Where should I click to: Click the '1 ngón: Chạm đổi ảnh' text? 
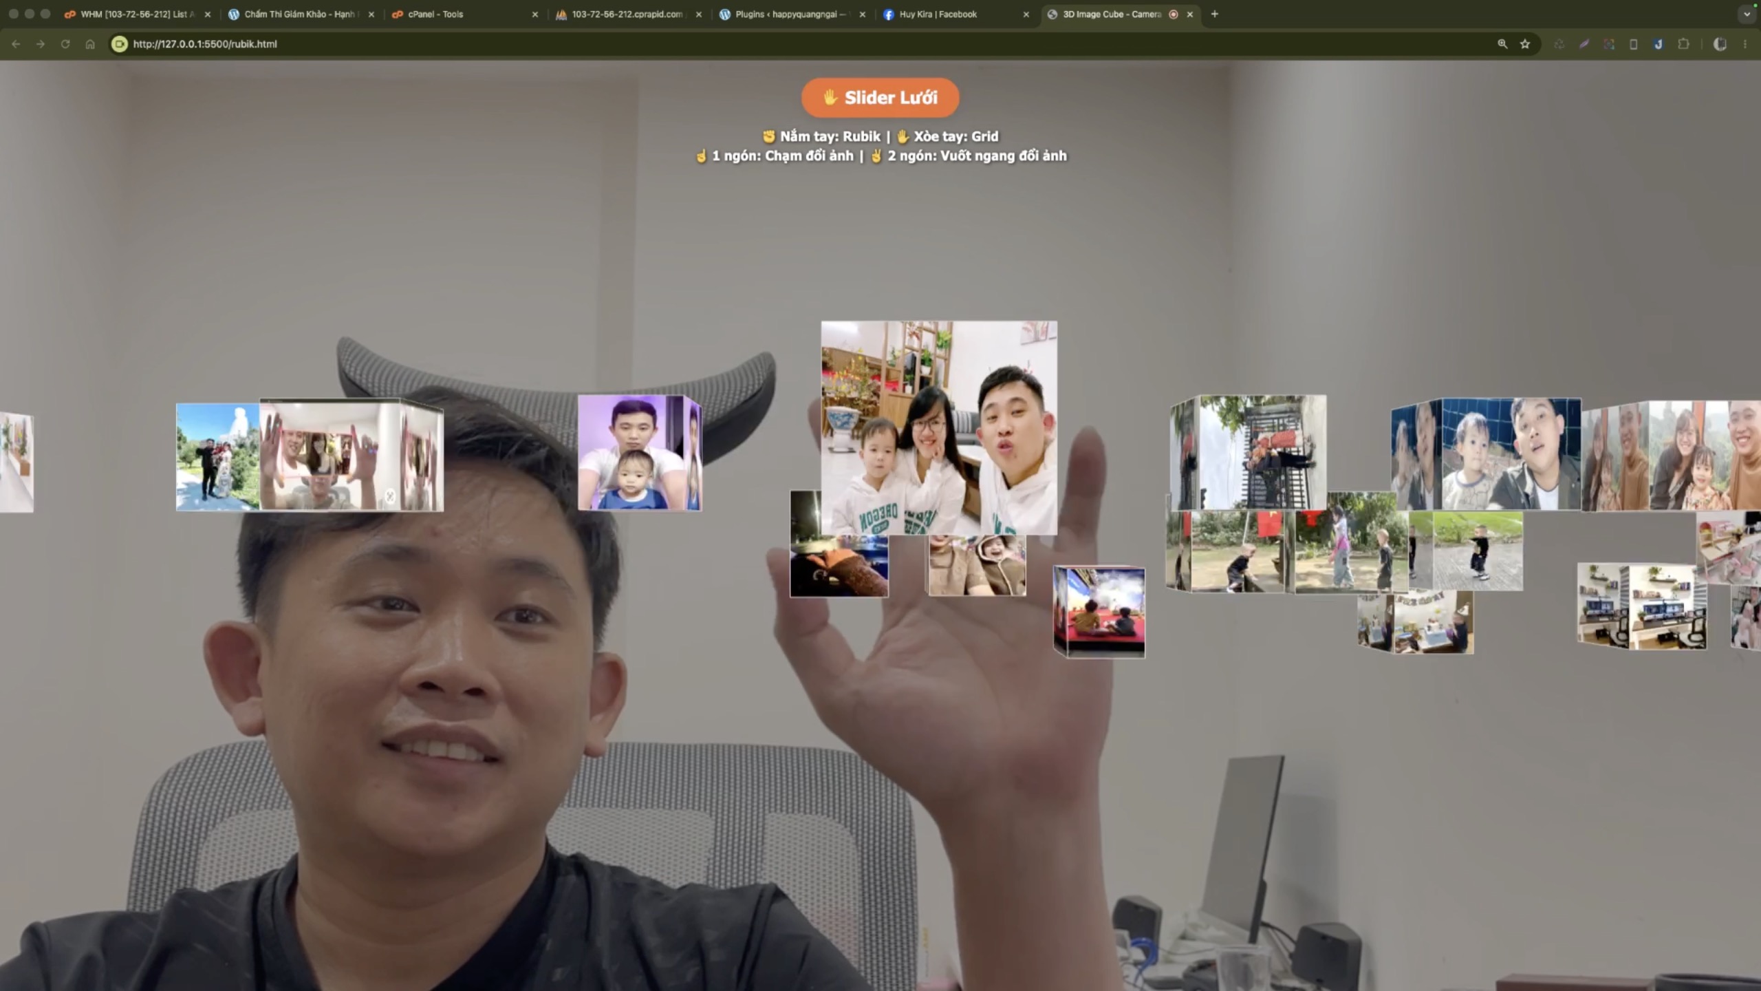(775, 156)
